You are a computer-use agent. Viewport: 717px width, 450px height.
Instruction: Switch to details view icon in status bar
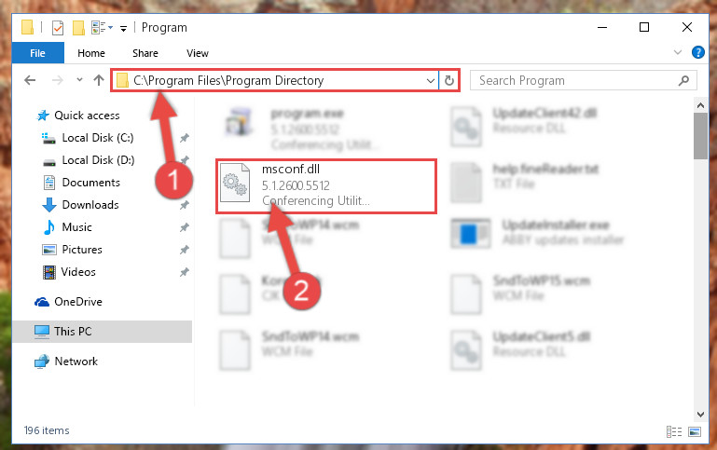point(674,431)
